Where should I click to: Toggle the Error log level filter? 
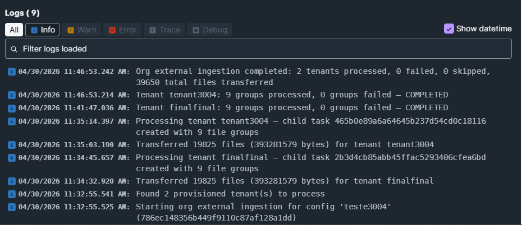pyautogui.click(x=122, y=30)
